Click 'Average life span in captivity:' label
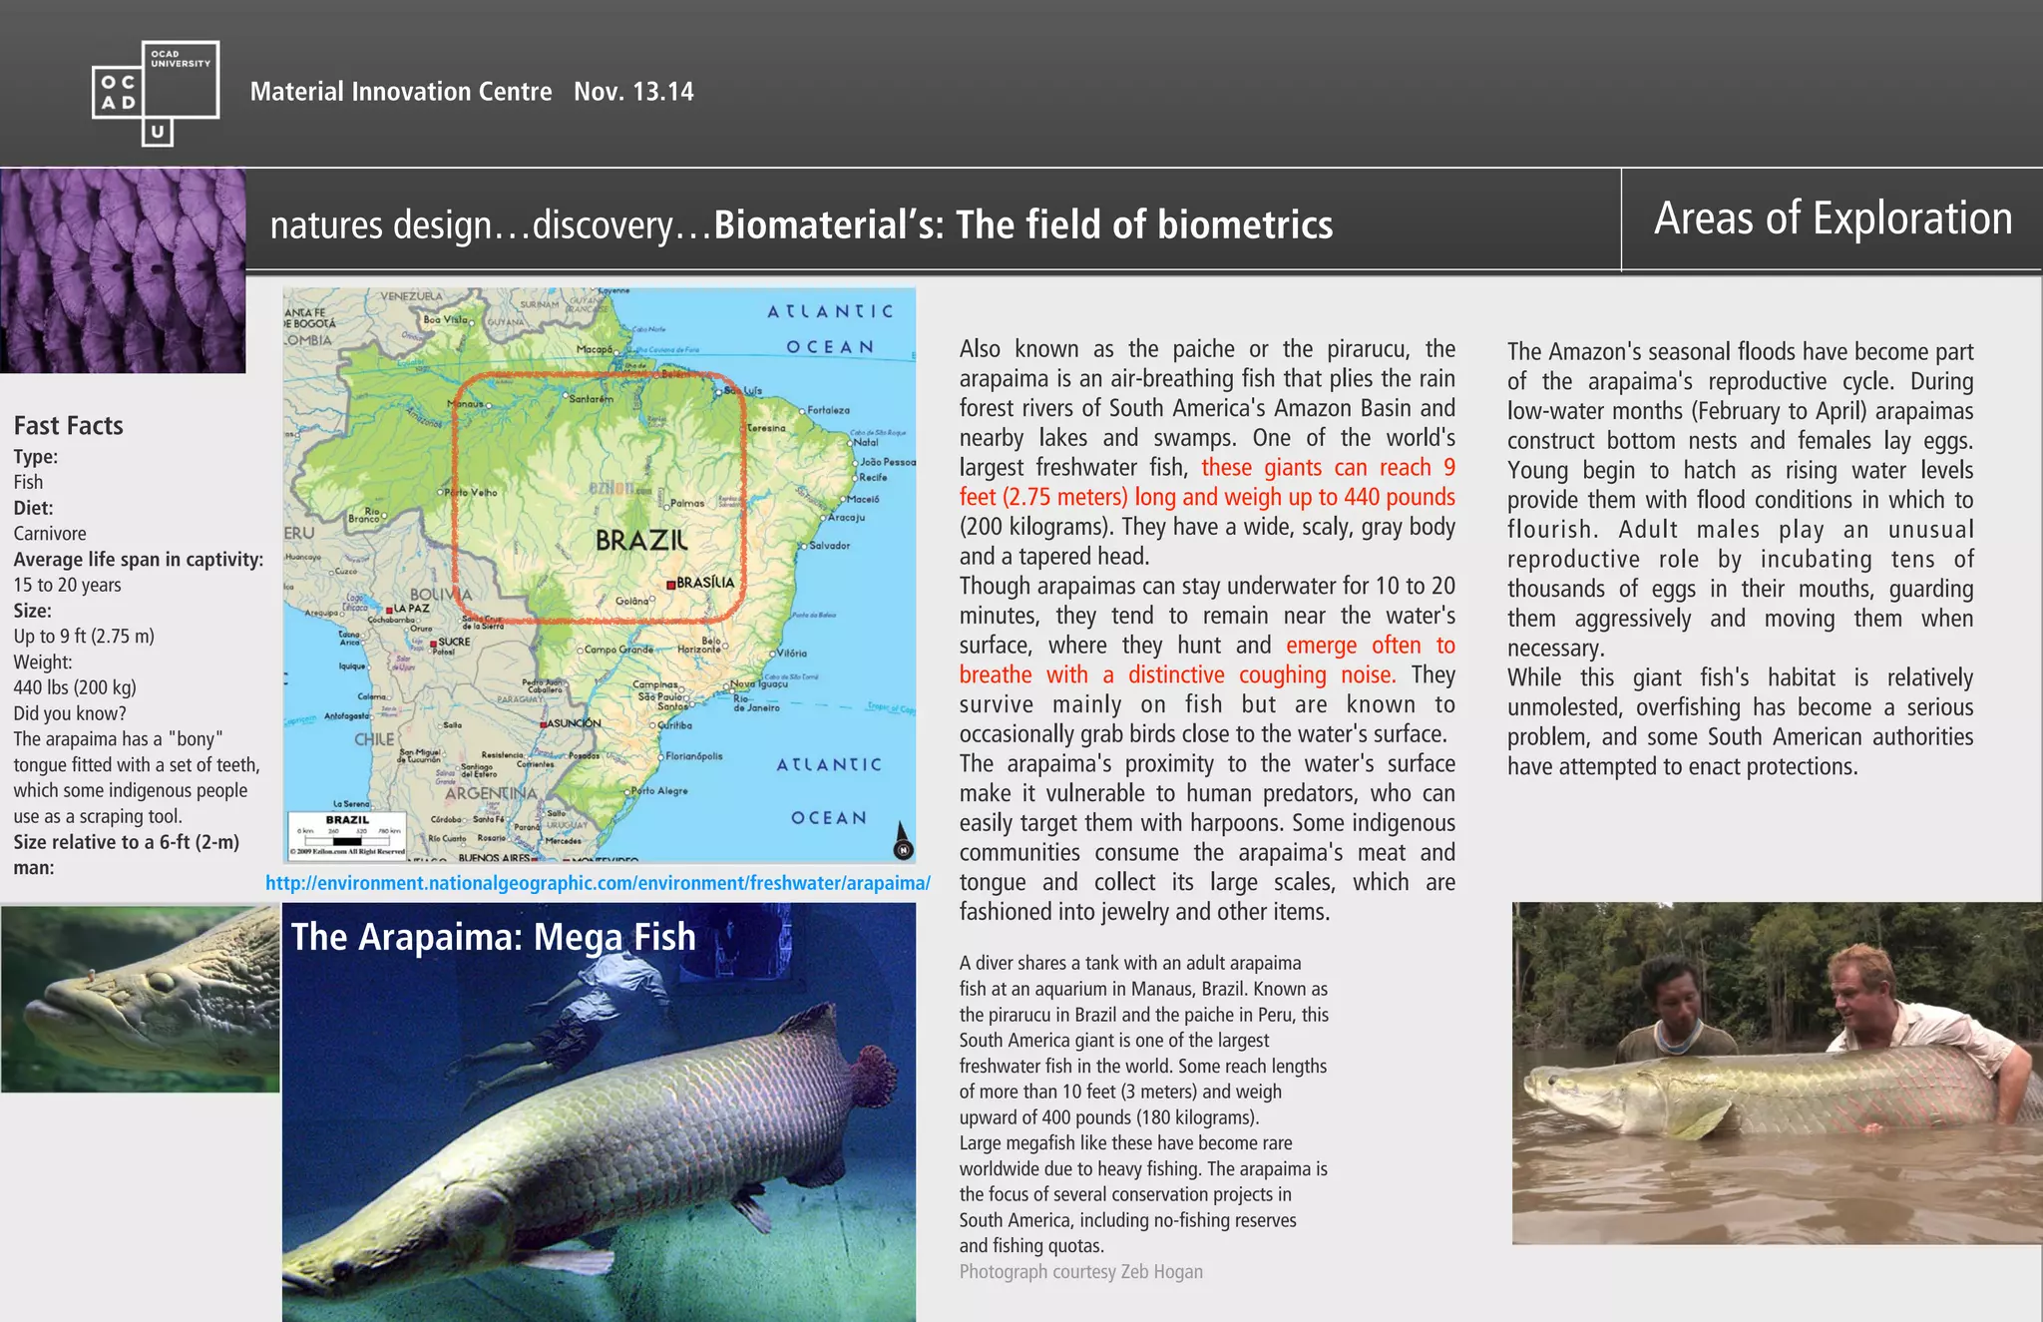 139,560
